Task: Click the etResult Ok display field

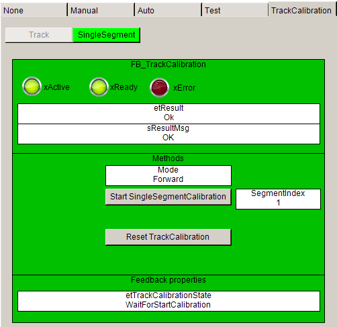Action: pos(168,113)
